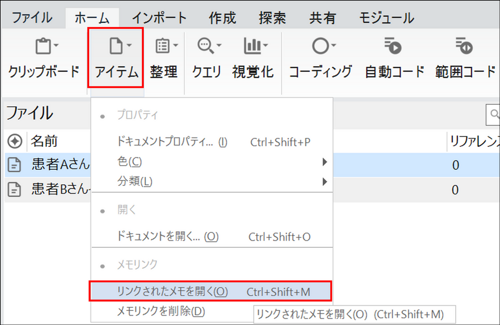Select the コーディング circle icon
Viewport: 500px width, 325px height.
pos(320,47)
